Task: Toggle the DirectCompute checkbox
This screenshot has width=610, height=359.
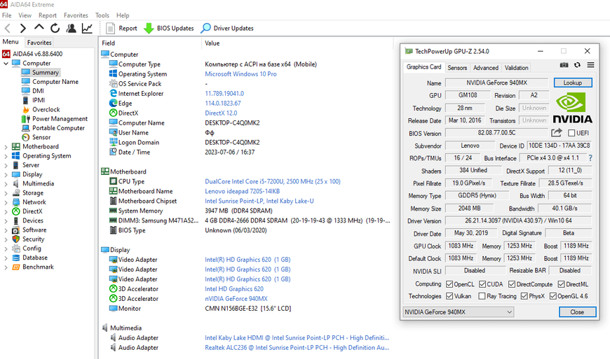Action: [512, 284]
